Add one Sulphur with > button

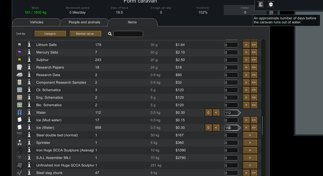click(x=246, y=60)
